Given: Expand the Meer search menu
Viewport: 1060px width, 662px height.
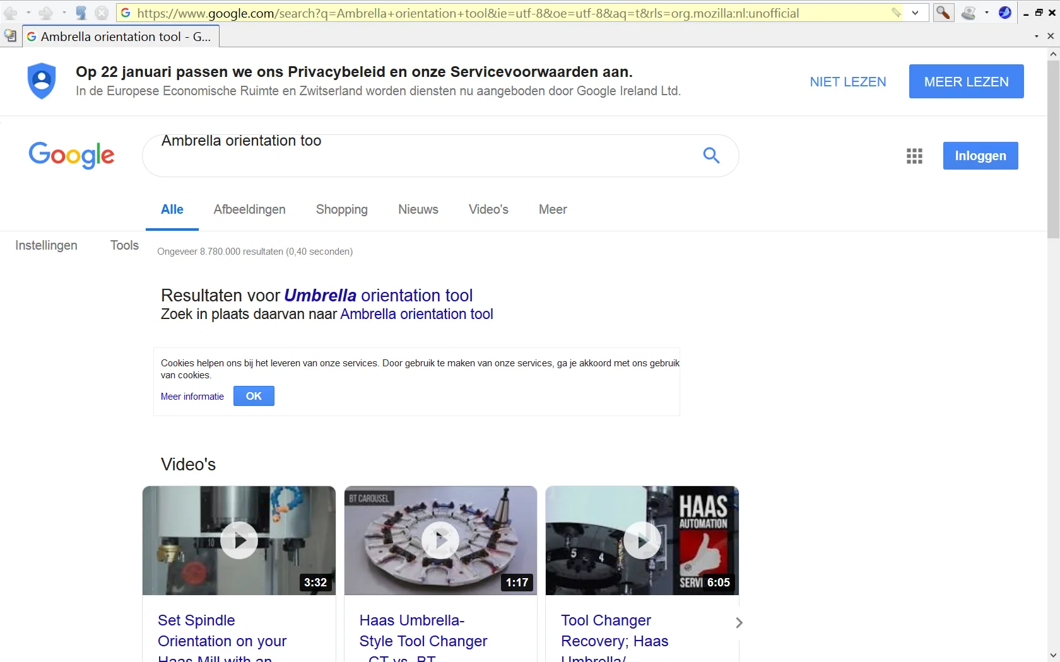Looking at the screenshot, I should click(553, 210).
